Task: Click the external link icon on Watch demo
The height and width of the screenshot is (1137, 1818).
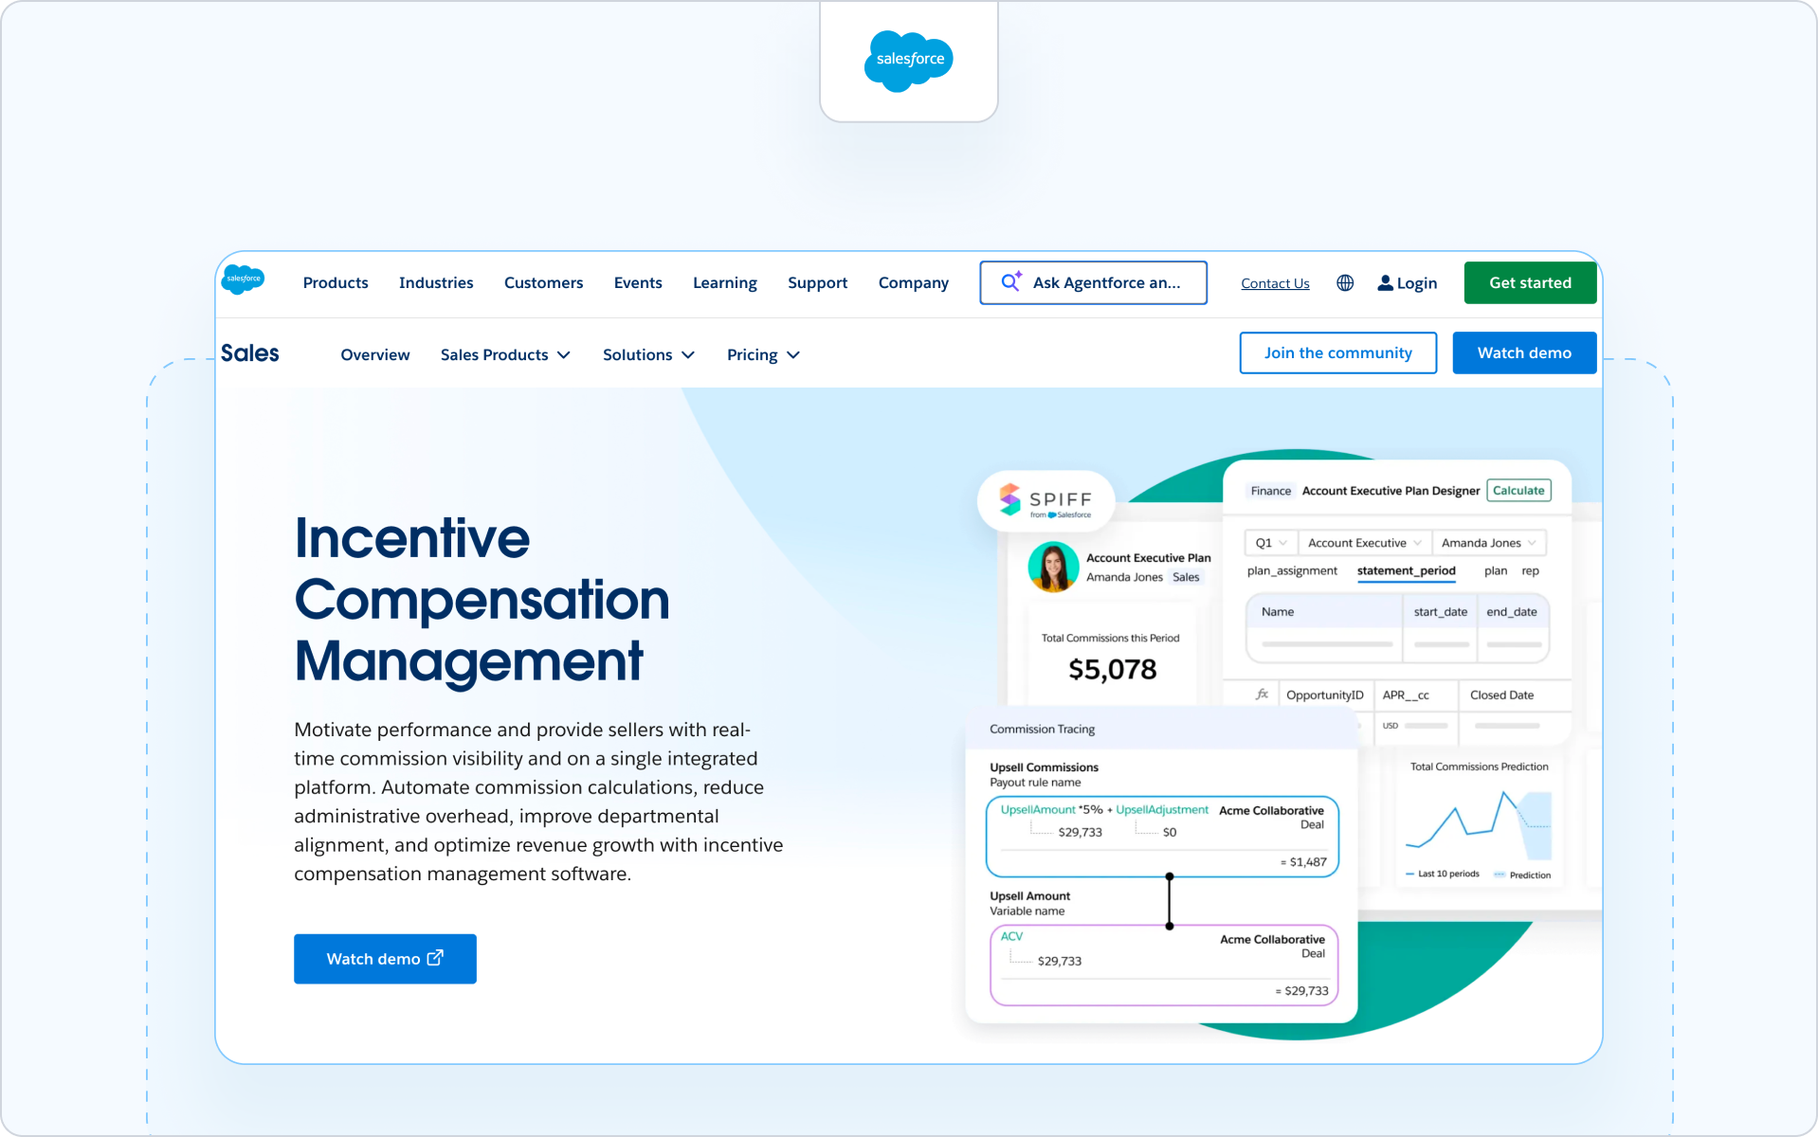Action: point(435,958)
